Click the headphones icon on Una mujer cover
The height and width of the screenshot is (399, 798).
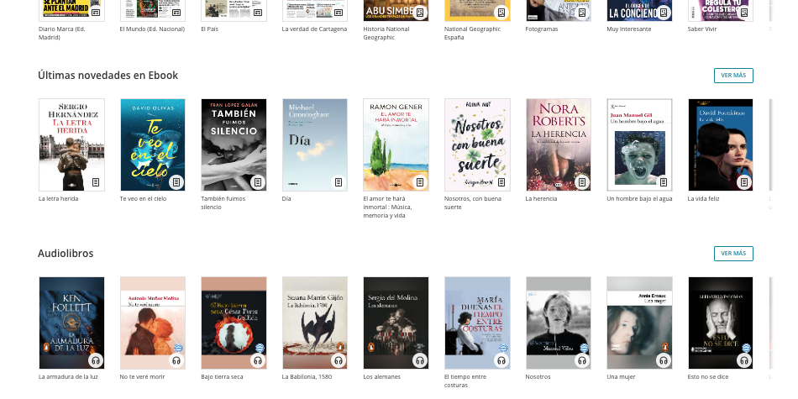point(663,360)
